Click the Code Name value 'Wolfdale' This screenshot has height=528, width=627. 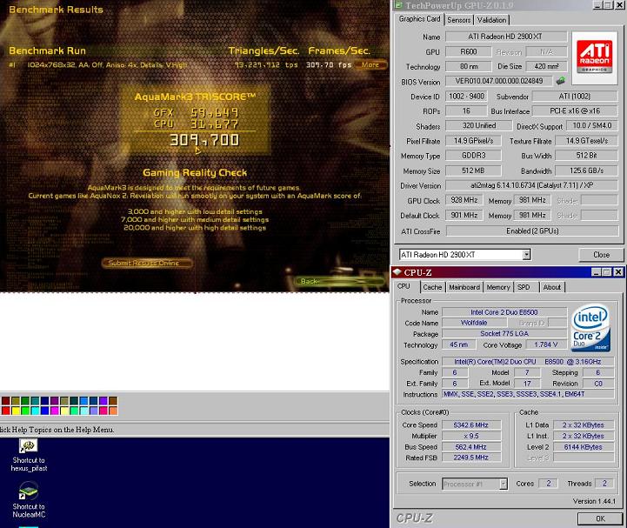[474, 323]
